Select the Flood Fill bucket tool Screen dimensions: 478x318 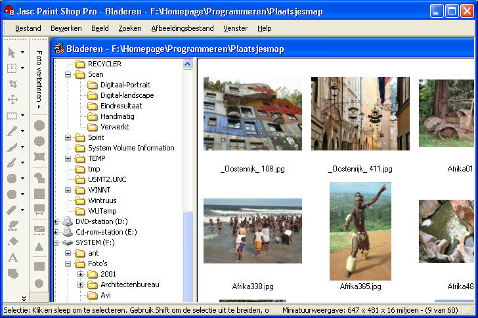pyautogui.click(x=13, y=242)
